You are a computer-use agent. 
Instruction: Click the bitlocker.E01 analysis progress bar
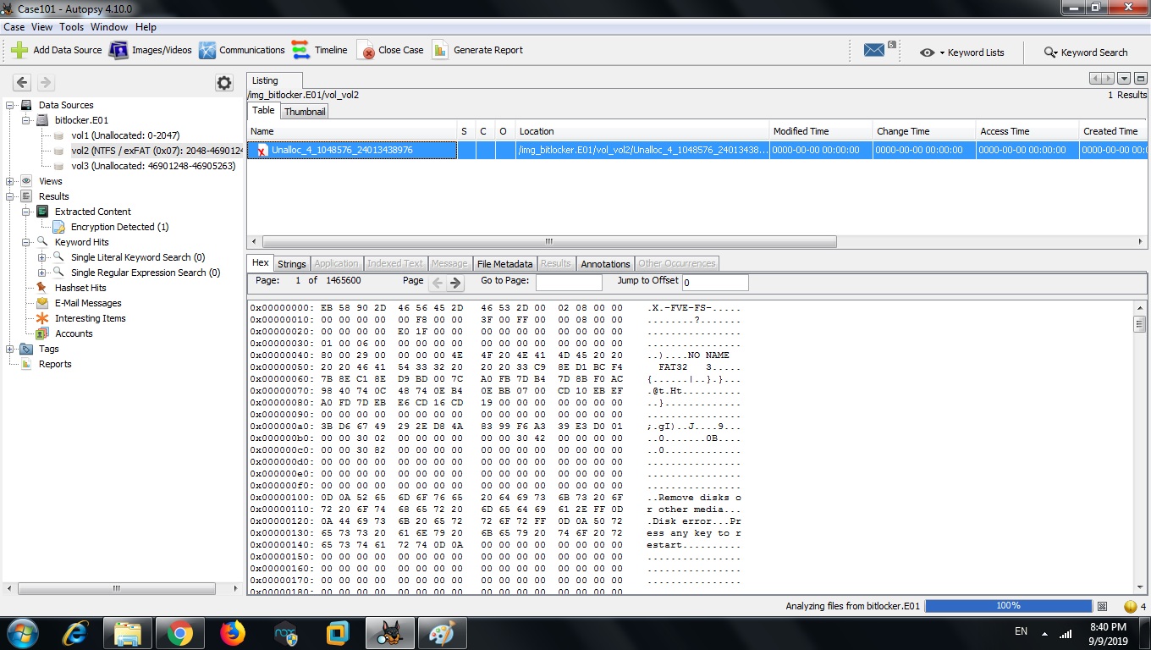point(1008,605)
